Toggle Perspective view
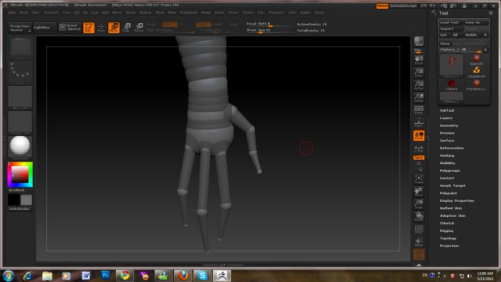501x282 pixels. (418, 110)
